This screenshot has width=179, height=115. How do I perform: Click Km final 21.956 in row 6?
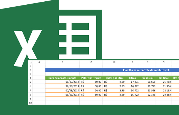(x=164, y=86)
